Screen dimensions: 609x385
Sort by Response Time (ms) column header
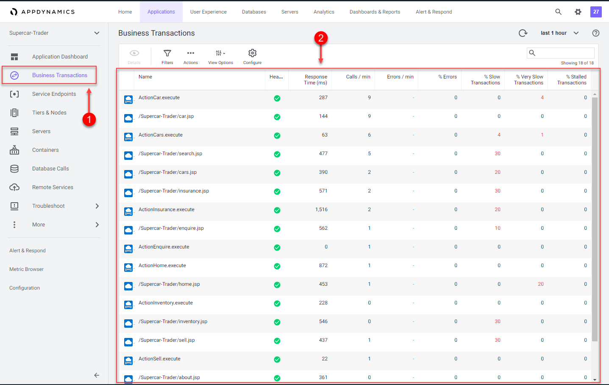coord(315,80)
